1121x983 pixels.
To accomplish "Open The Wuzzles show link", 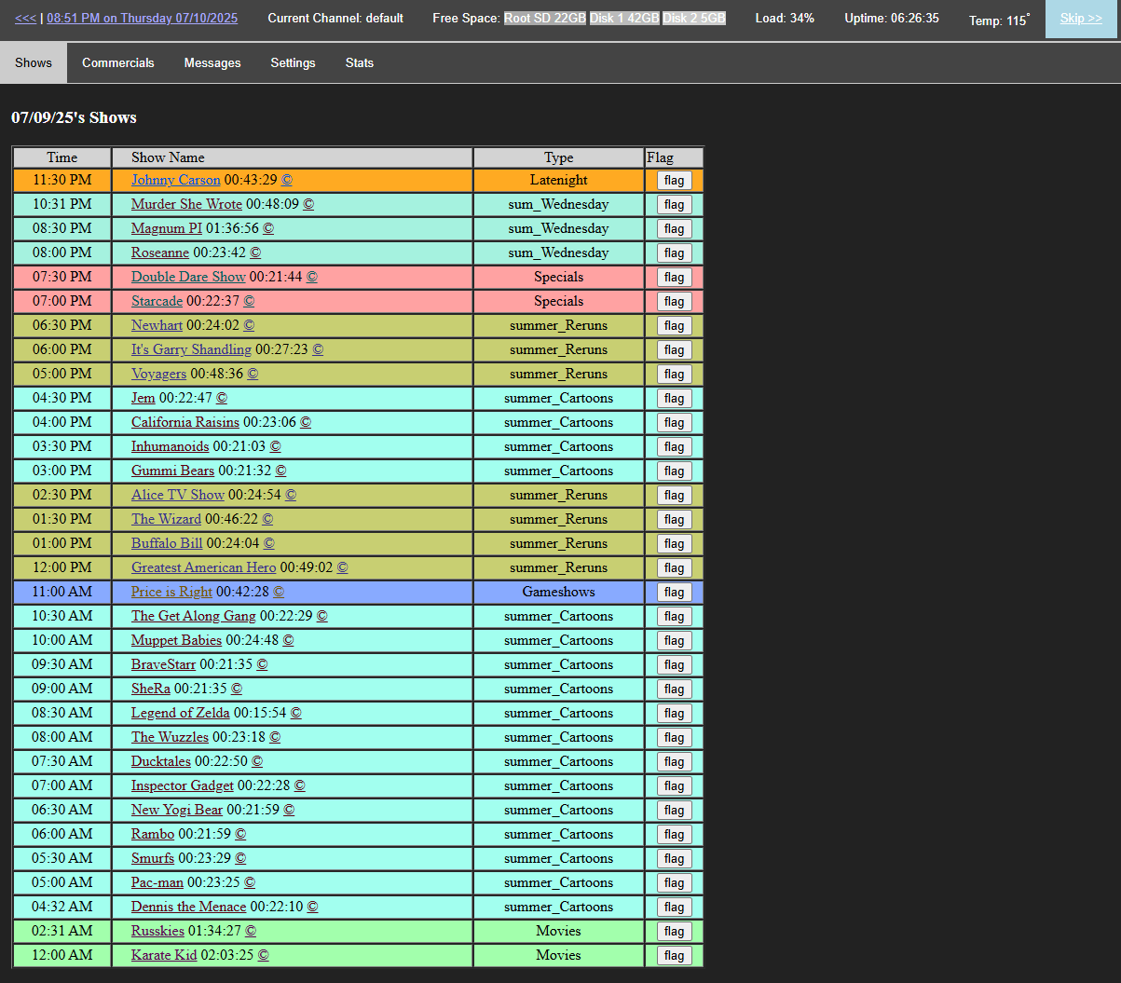I will tap(170, 737).
